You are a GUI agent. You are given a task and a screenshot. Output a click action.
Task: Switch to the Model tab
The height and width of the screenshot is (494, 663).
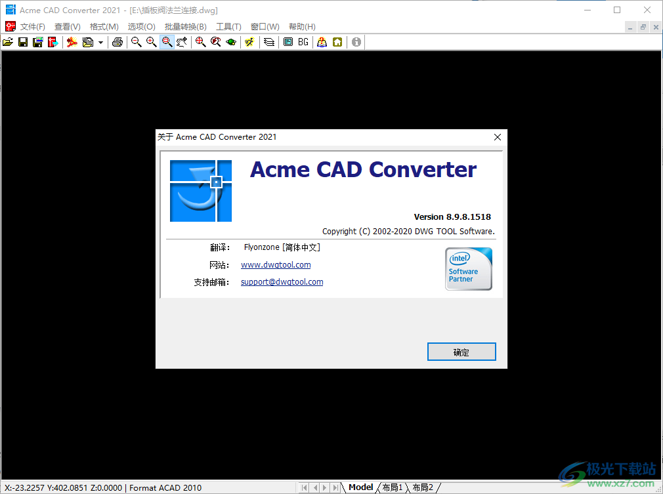coord(360,487)
